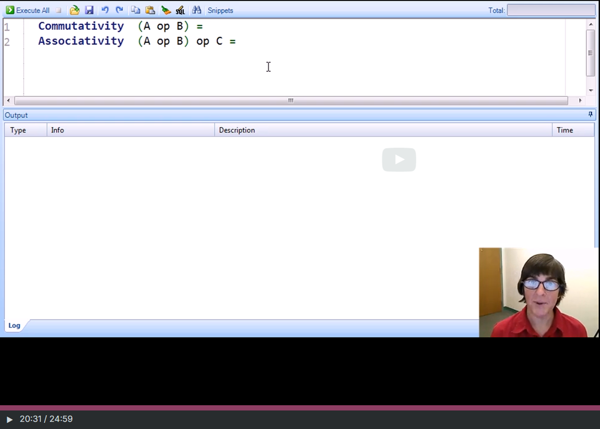
Task: Click the Execute All button
Action: click(27, 10)
